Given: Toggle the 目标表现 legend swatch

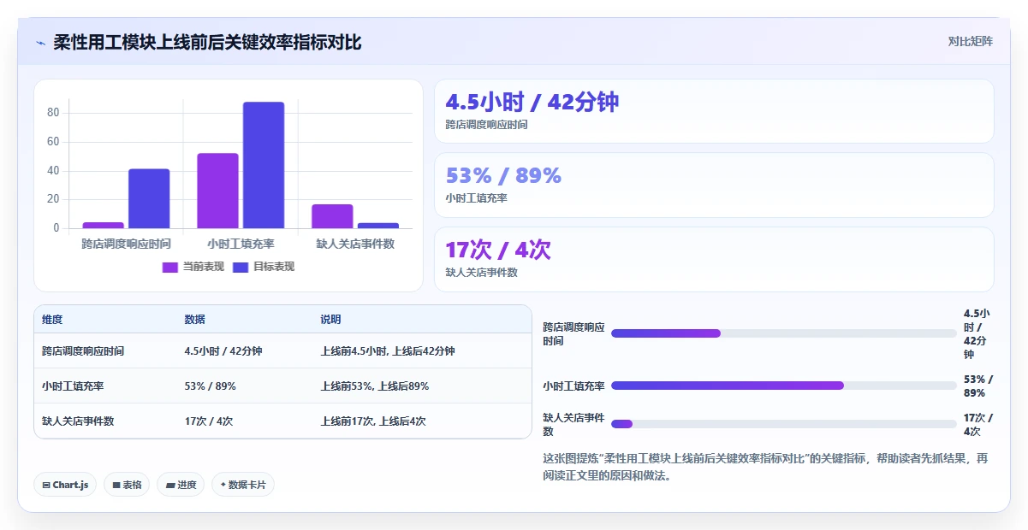Looking at the screenshot, I should pyautogui.click(x=241, y=267).
